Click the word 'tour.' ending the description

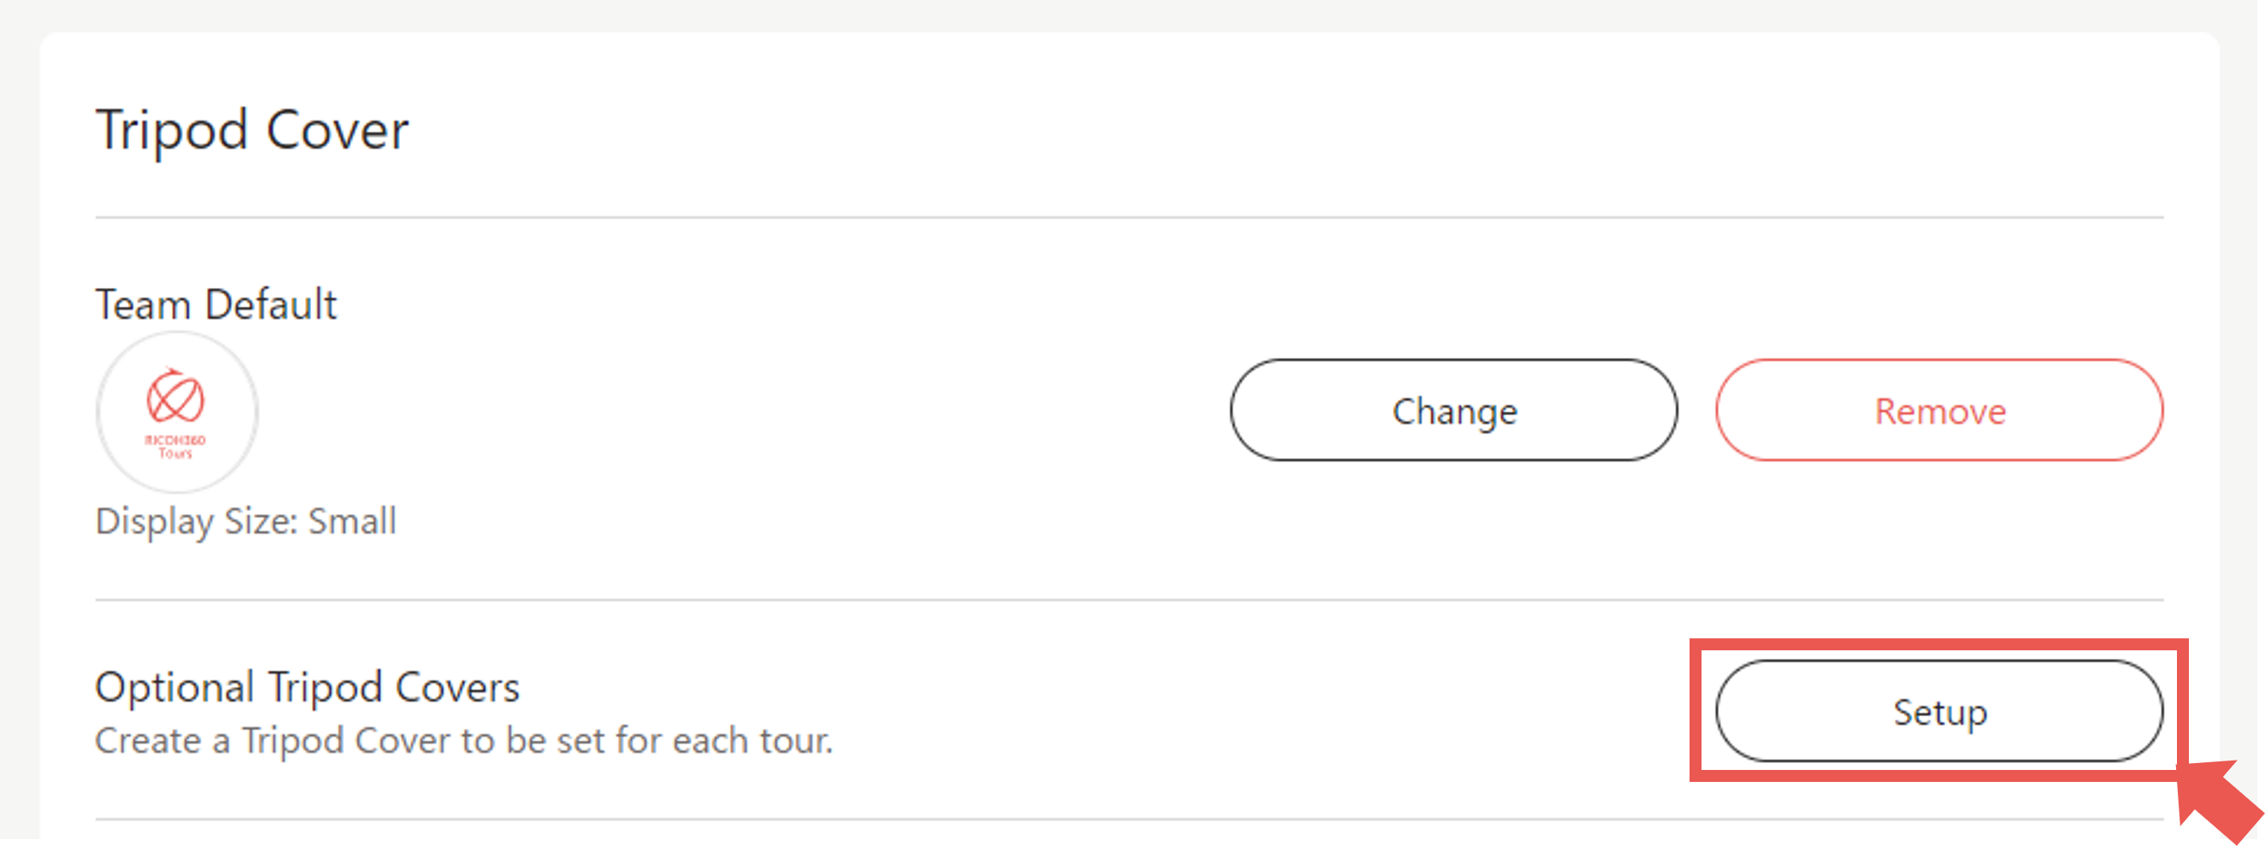click(796, 741)
